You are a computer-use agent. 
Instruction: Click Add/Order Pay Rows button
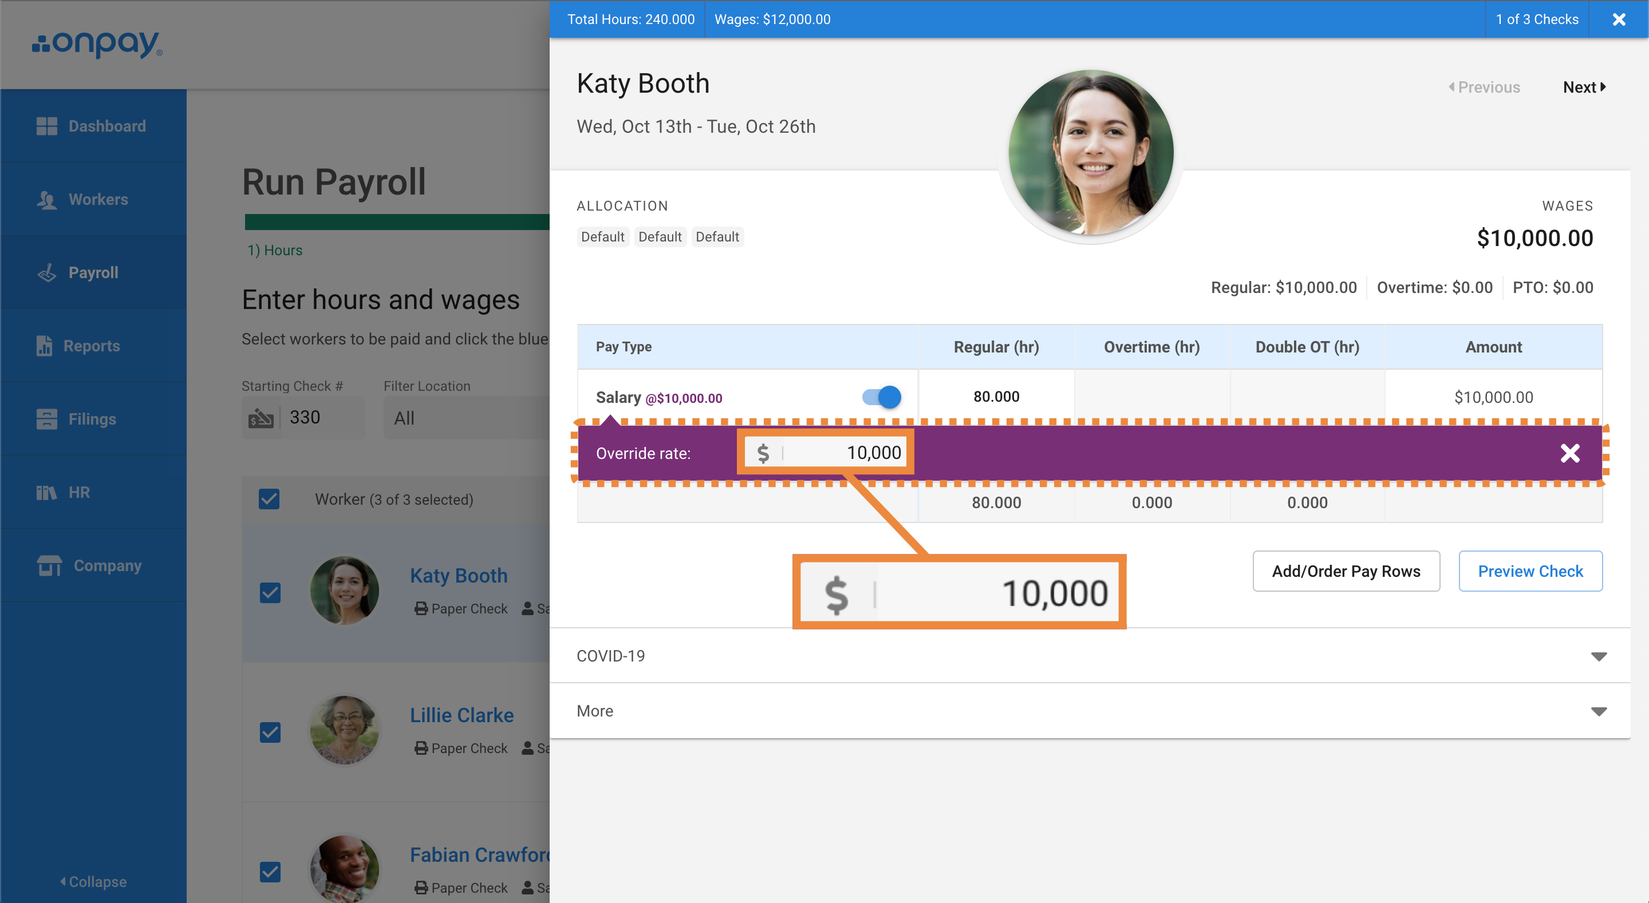pyautogui.click(x=1346, y=571)
